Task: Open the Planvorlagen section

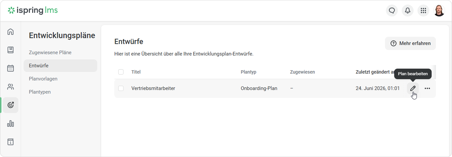Action: [x=43, y=79]
